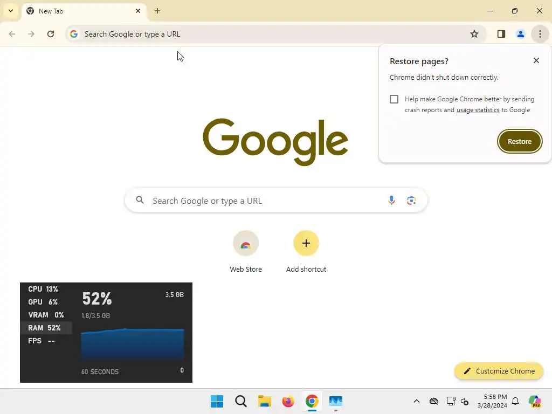This screenshot has height=414, width=552.
Task: Enable sending crash reports checkbox
Action: (394, 99)
